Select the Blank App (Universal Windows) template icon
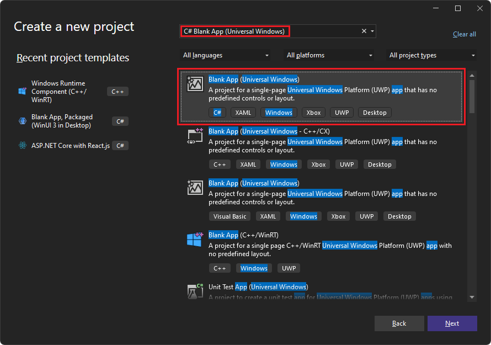 195,84
